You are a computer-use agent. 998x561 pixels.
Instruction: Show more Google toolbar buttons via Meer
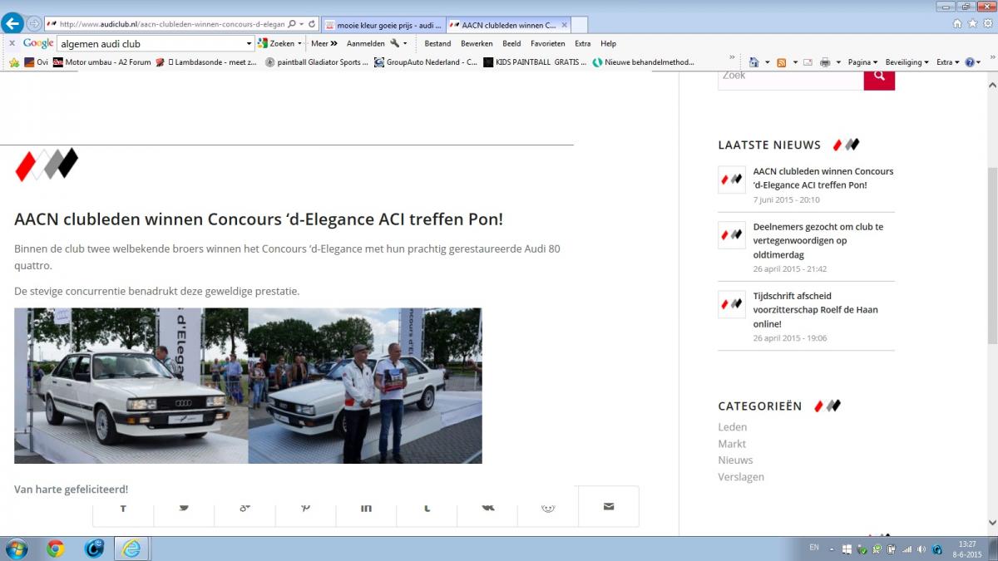pyautogui.click(x=324, y=43)
